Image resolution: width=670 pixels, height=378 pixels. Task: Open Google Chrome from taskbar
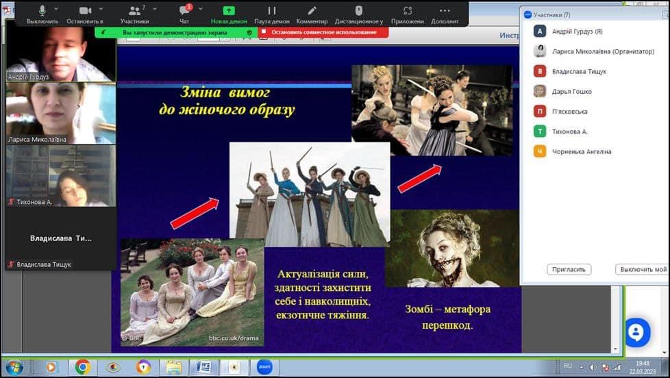coord(82,367)
